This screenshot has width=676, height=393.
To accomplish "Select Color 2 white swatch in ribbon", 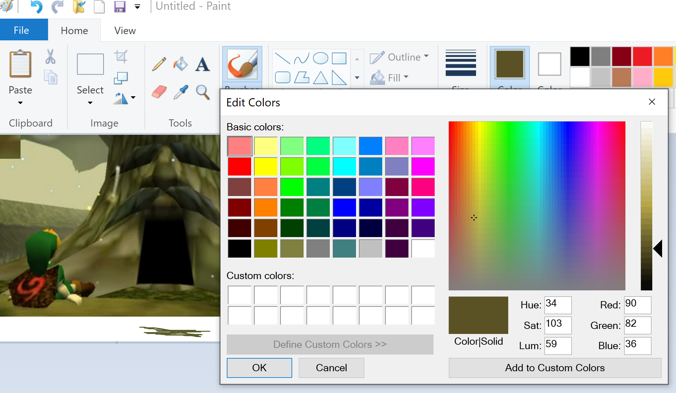I will coord(550,64).
